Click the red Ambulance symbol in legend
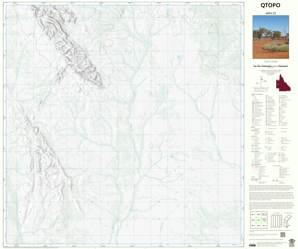This screenshot has height=249, width=298. (x=253, y=108)
